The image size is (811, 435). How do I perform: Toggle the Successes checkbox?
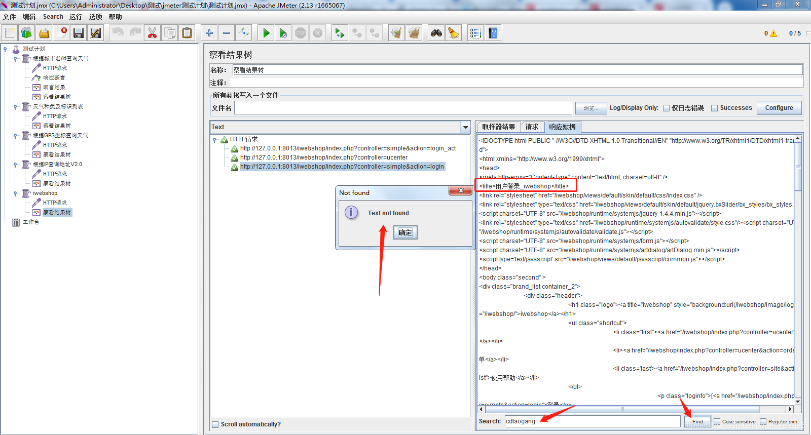[715, 108]
